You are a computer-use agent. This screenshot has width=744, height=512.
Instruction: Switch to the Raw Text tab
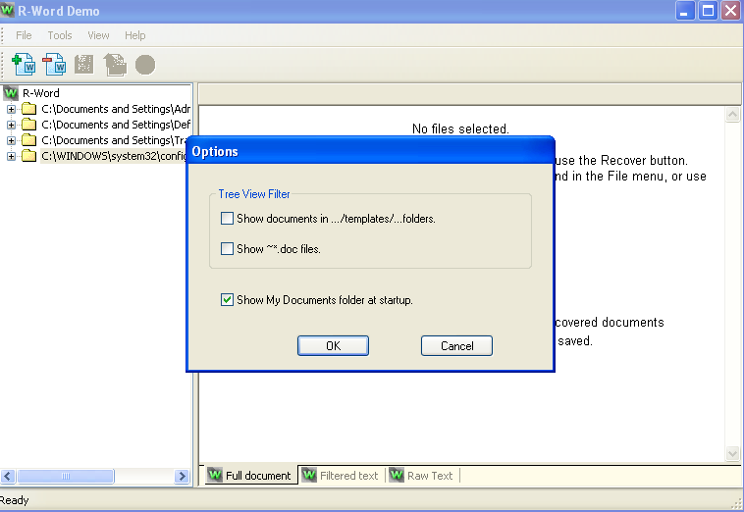pos(421,475)
